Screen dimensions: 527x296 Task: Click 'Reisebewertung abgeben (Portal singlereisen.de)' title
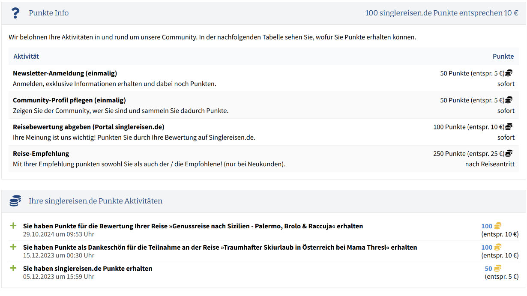click(x=89, y=127)
